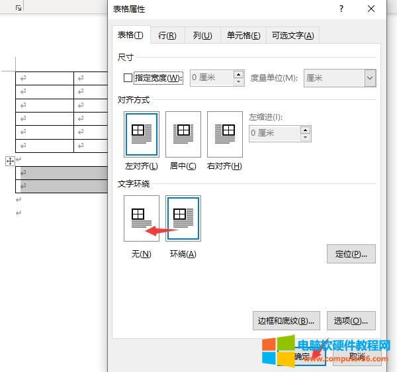Click the ribbon dialog launcher icon

click(x=19, y=7)
